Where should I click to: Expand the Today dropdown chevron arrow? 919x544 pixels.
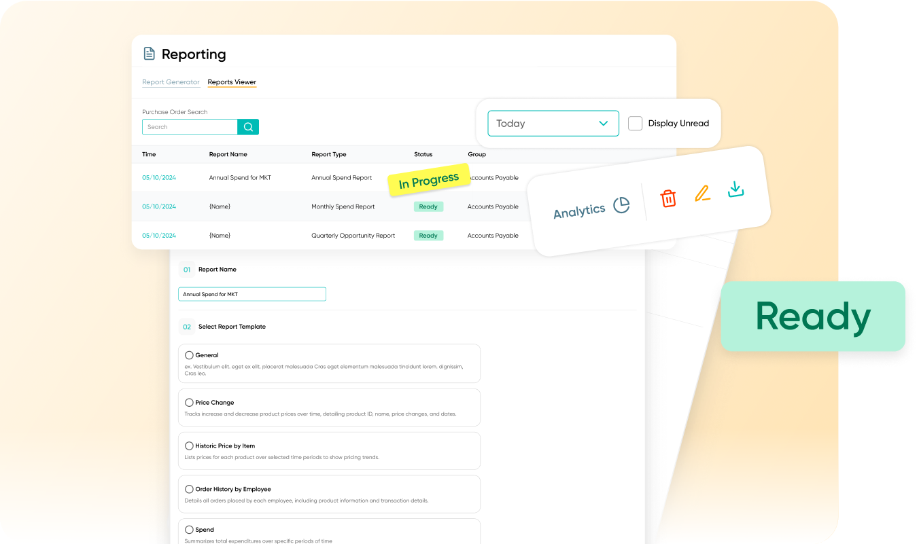[x=603, y=124]
